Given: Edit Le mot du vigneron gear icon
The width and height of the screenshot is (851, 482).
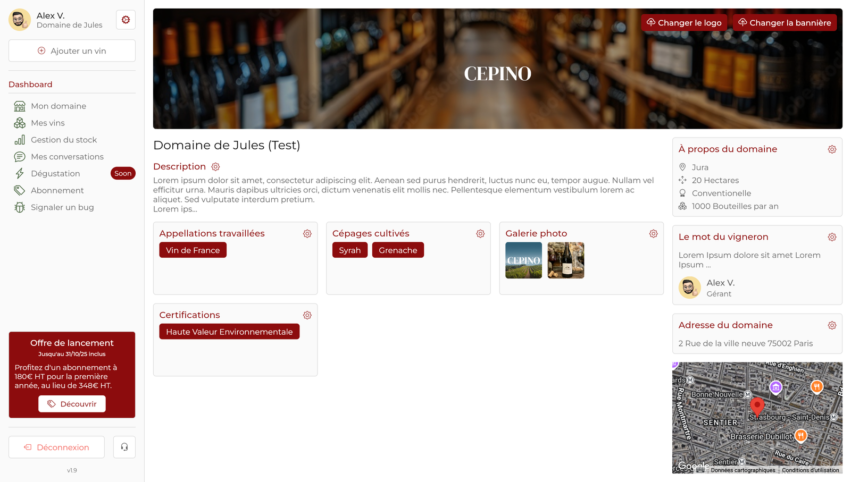Looking at the screenshot, I should click(x=832, y=237).
